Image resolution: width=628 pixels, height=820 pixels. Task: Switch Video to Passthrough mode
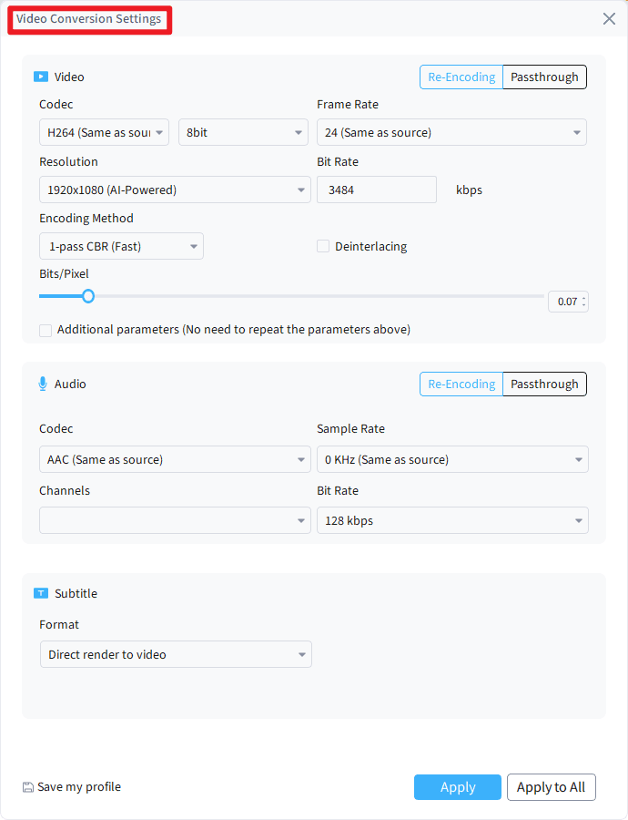tap(544, 77)
